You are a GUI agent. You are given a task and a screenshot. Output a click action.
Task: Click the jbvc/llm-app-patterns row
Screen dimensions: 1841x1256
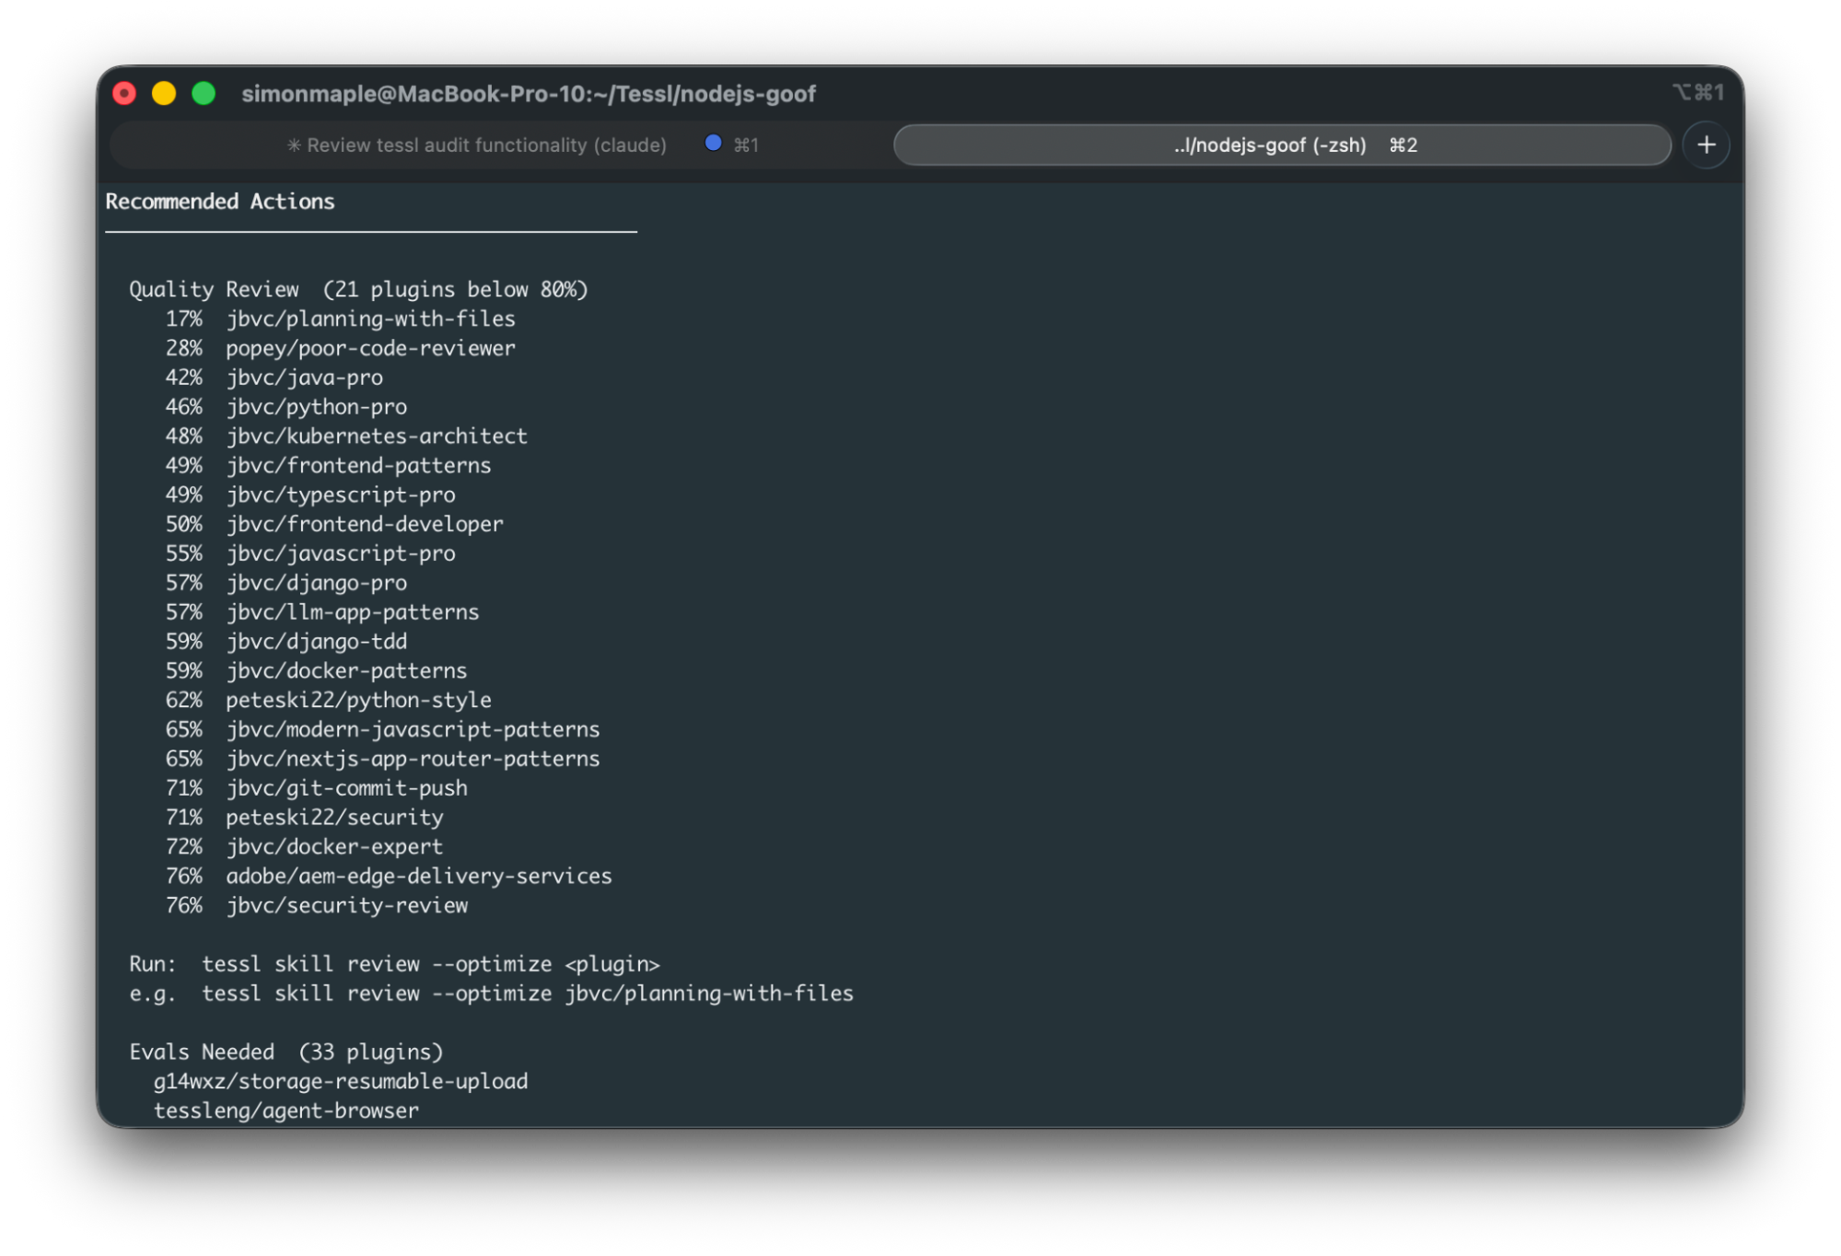coord(322,612)
